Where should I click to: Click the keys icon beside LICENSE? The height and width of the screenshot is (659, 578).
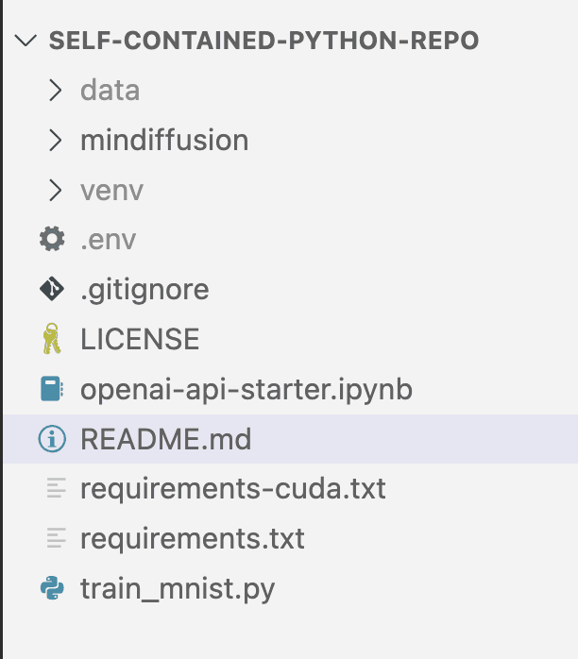pyautogui.click(x=52, y=339)
